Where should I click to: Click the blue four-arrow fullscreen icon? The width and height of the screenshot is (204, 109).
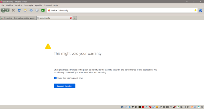tap(31, 10)
